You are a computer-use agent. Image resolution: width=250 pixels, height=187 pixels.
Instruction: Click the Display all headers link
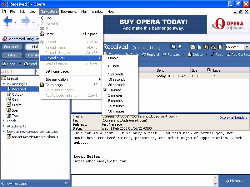coord(233,117)
